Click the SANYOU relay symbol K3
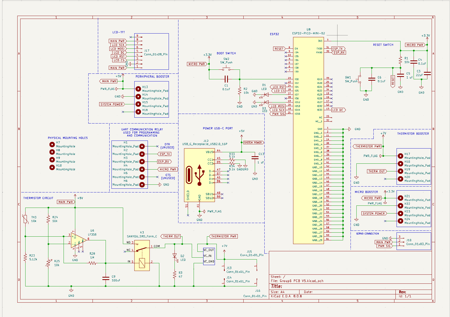The height and width of the screenshot is (317, 450). [x=142, y=256]
